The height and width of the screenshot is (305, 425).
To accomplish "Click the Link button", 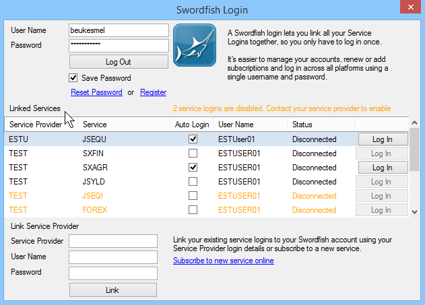I will click(112, 290).
